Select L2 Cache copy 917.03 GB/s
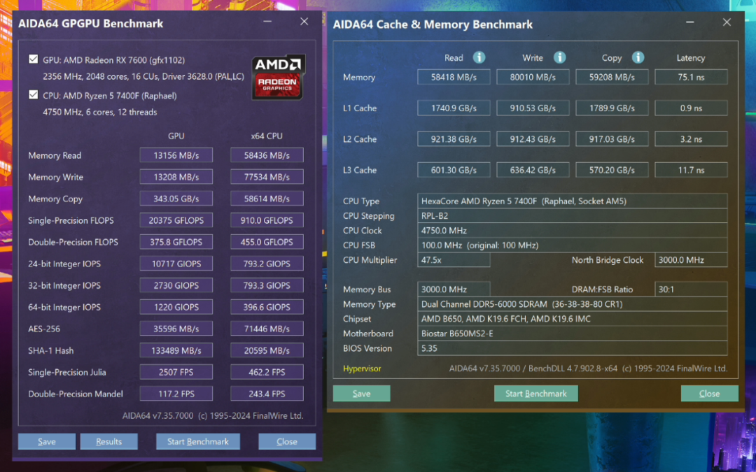The width and height of the screenshot is (756, 472). [612, 138]
